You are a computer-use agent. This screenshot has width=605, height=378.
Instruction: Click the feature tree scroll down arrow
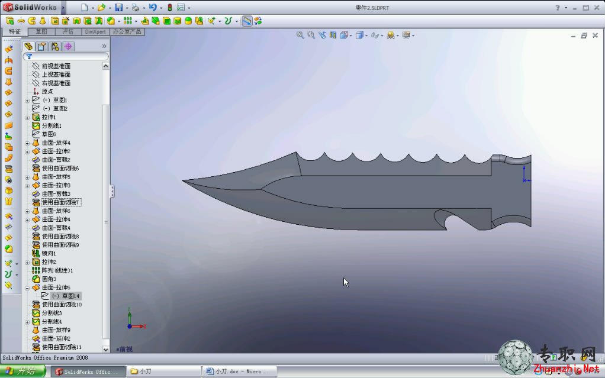(x=105, y=349)
